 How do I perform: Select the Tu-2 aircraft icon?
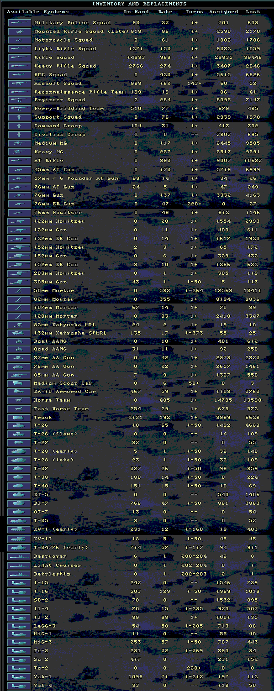click(x=20, y=668)
